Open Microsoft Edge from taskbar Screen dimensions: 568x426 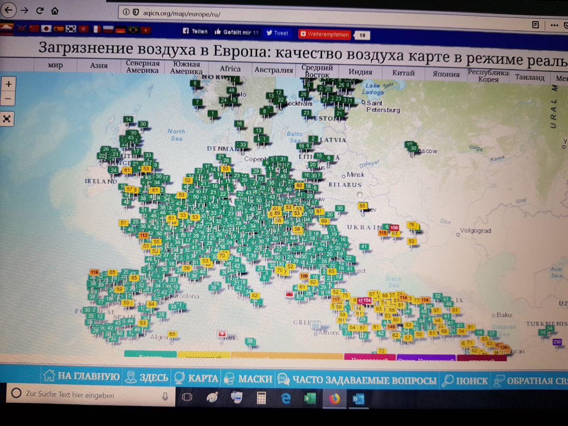click(x=286, y=398)
